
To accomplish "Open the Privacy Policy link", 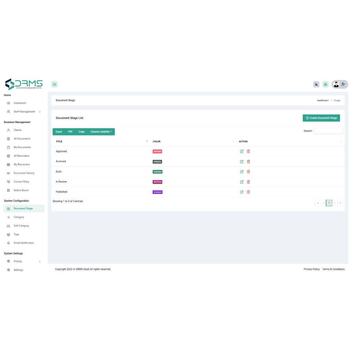I will (x=311, y=269).
